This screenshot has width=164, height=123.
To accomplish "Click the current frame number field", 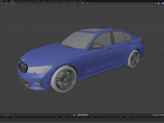I will coord(155,115).
